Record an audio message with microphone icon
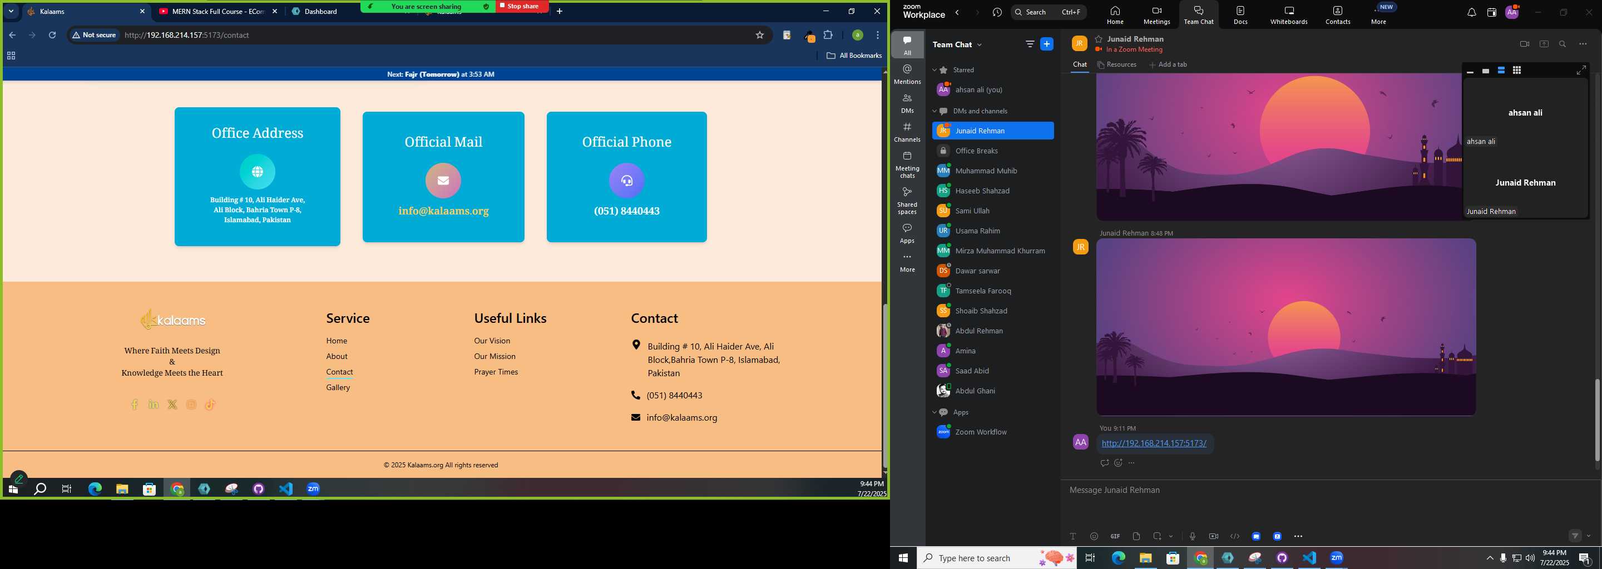The image size is (1602, 569). pyautogui.click(x=1192, y=536)
